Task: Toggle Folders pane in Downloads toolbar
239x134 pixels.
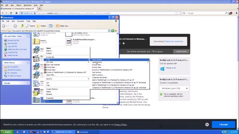Action: [x=41, y=26]
